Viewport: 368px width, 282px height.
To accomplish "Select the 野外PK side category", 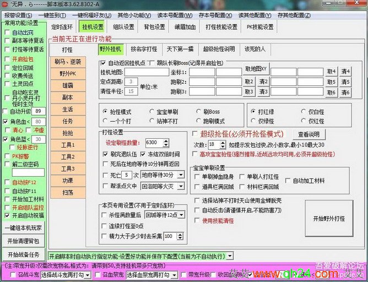I will (x=67, y=73).
